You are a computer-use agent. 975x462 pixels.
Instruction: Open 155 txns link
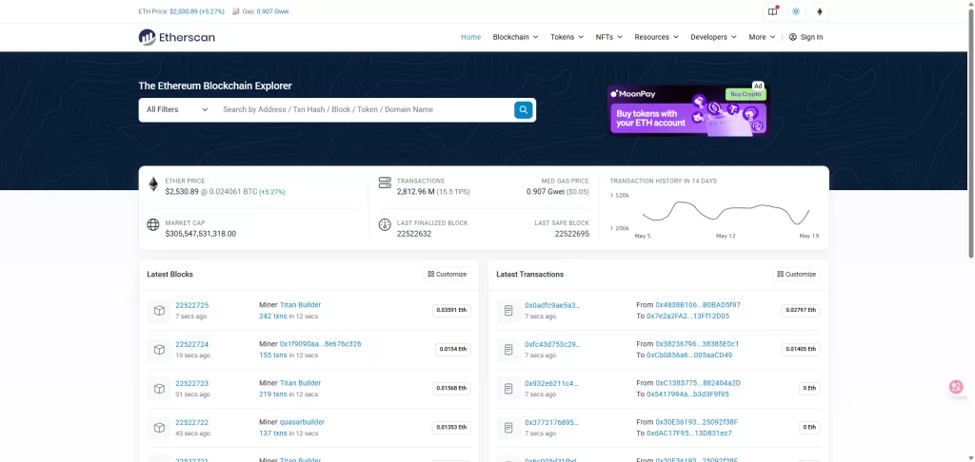[x=273, y=356]
